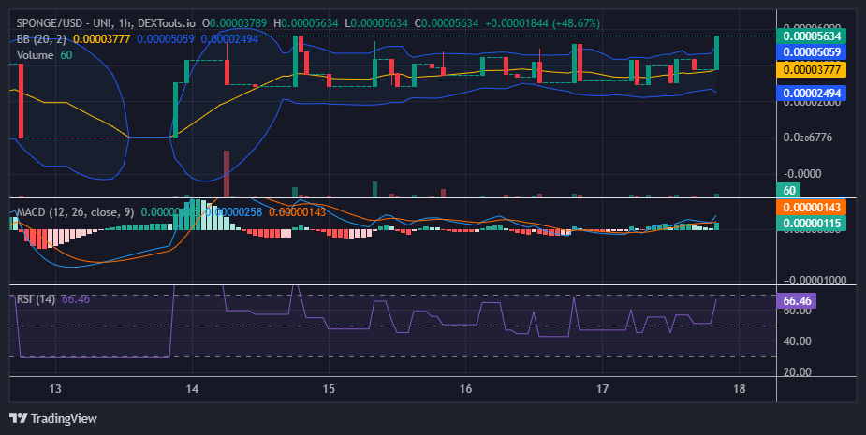Click the MACD legend signal value 0.00000143

click(298, 212)
